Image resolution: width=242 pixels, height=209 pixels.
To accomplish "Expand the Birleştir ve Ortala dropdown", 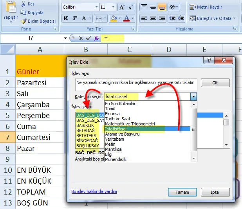I will tap(234, 18).
